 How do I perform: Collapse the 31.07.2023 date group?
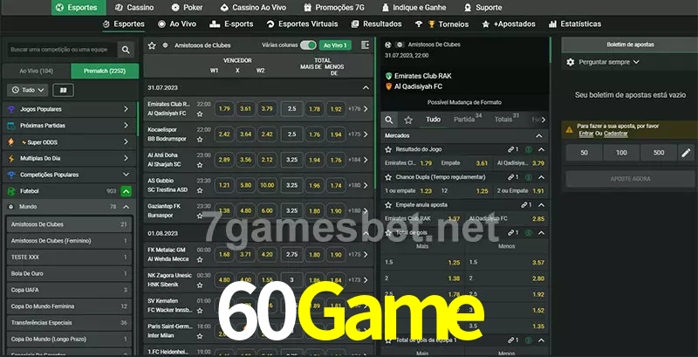tap(366, 88)
